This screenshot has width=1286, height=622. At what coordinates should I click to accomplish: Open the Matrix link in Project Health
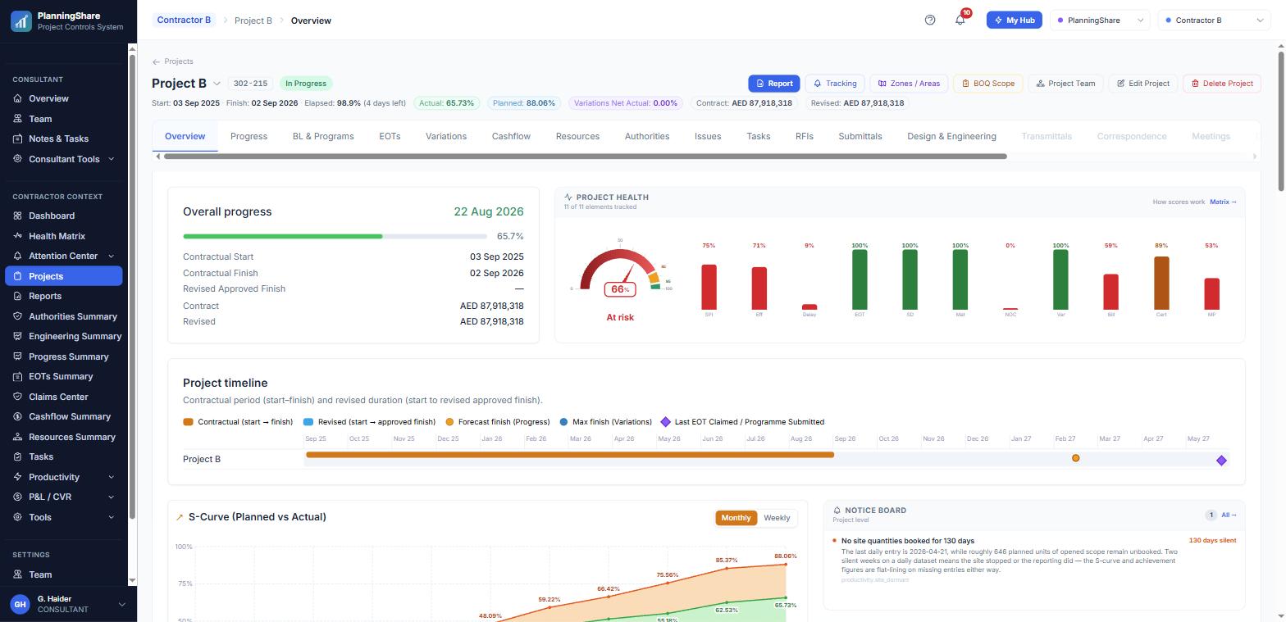pyautogui.click(x=1223, y=202)
